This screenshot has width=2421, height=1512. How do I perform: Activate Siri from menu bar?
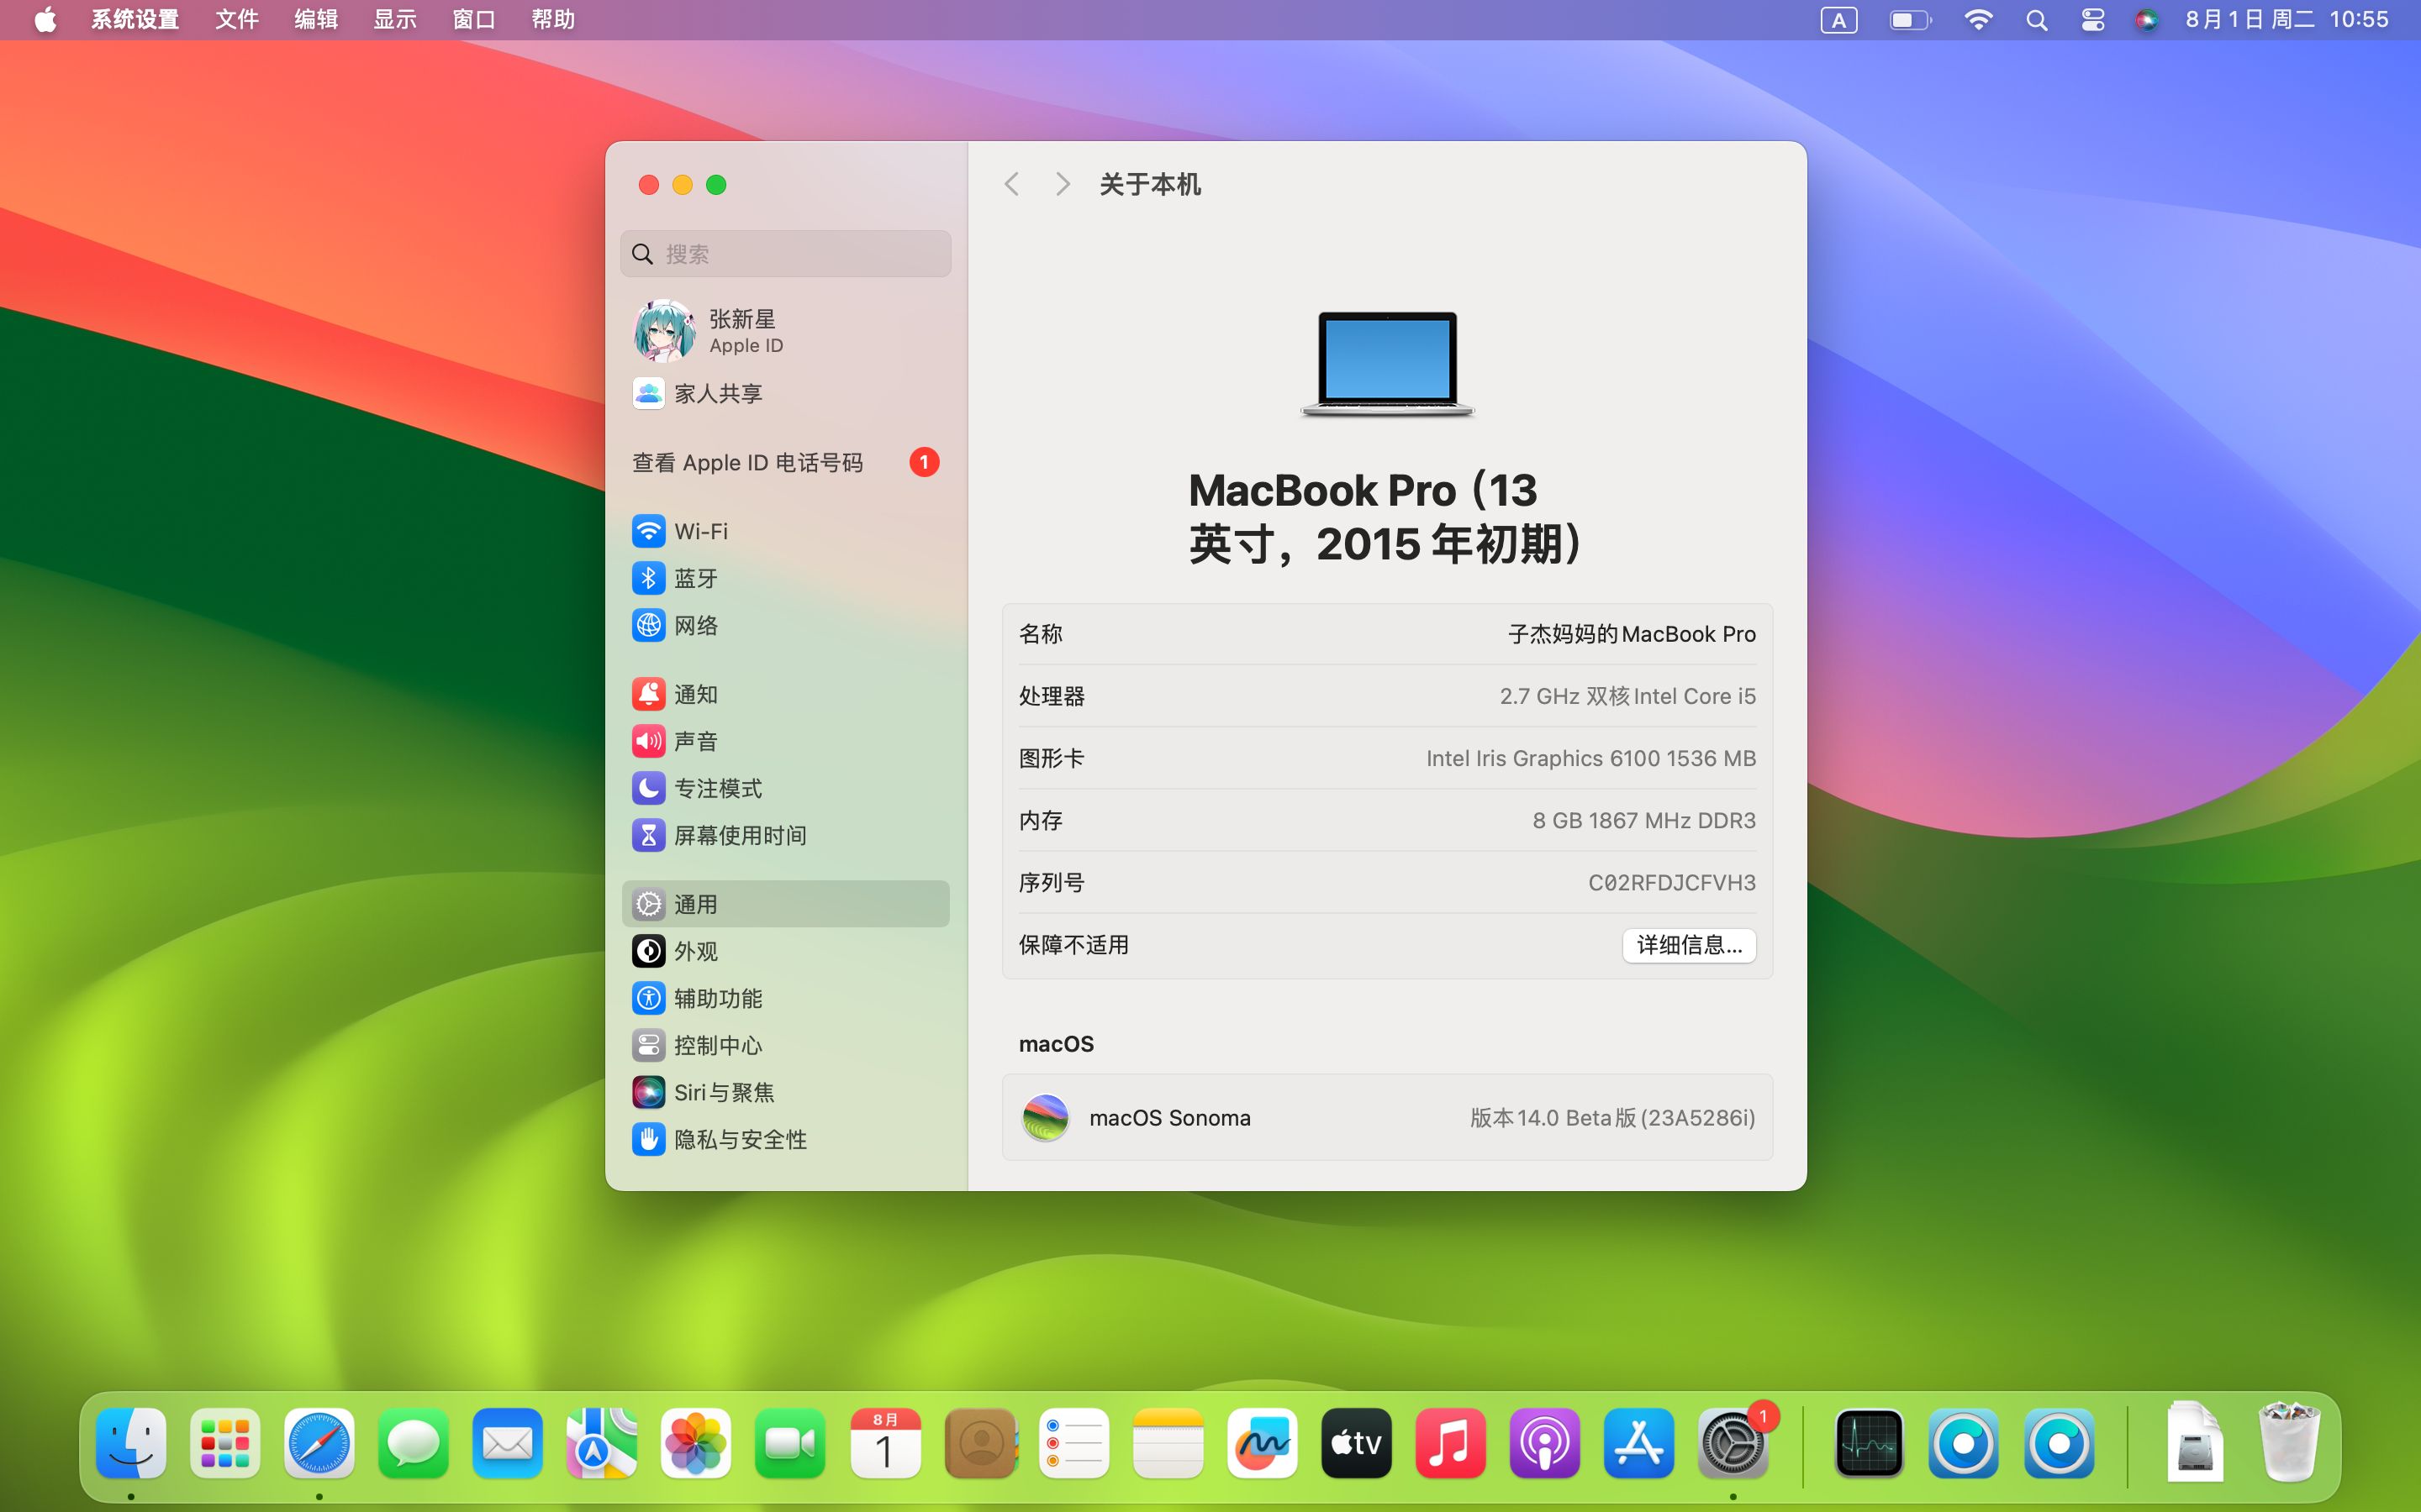[x=2146, y=20]
